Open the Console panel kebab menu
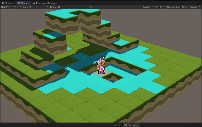Image resolution: width=202 pixels, height=127 pixels. (199, 125)
